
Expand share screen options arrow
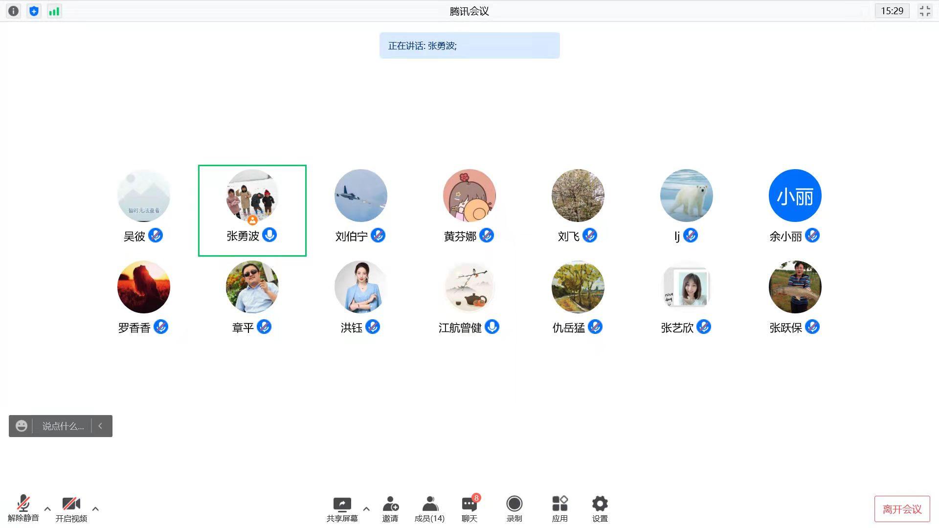pos(366,508)
